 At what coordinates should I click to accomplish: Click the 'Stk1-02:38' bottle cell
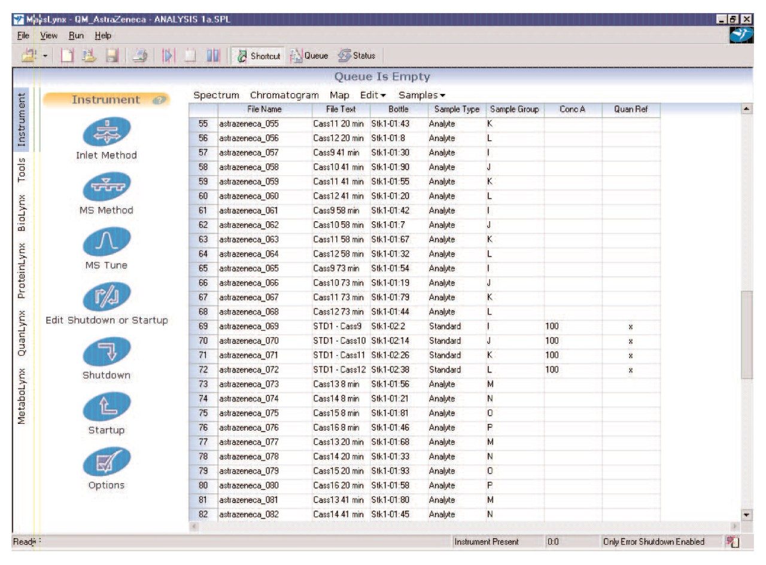click(398, 369)
